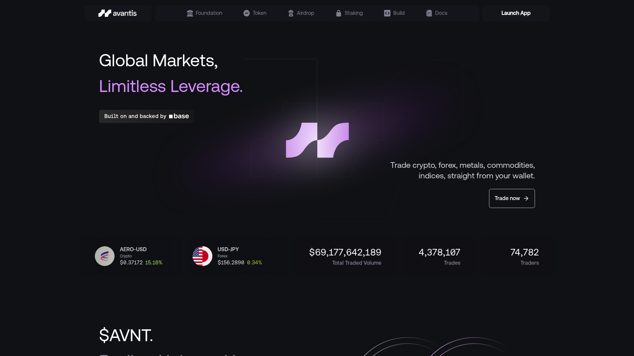Click the AERO-USD price ticker card

tap(132, 256)
